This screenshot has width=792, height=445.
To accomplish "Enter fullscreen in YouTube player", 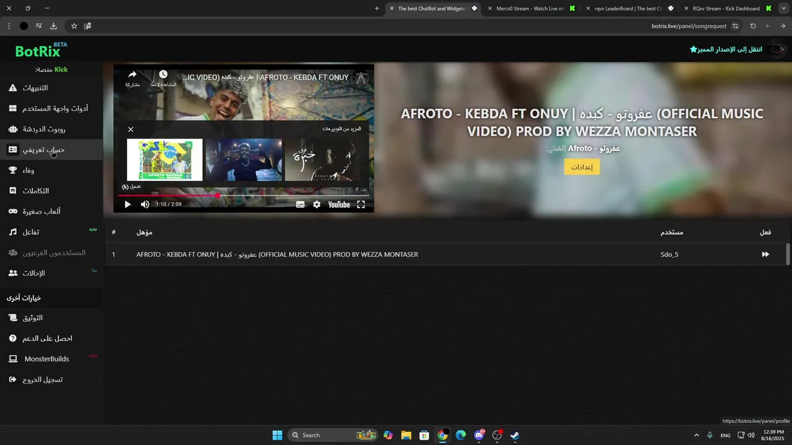I will pos(361,205).
